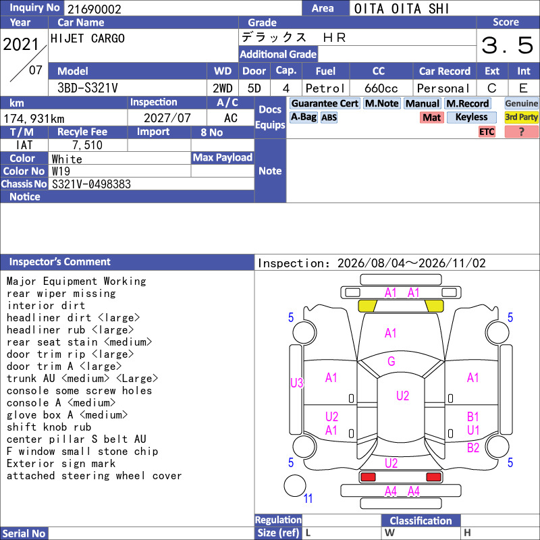This screenshot has width=540, height=540.
Task: Select the recycle fee 7,510
Action: pos(88,145)
